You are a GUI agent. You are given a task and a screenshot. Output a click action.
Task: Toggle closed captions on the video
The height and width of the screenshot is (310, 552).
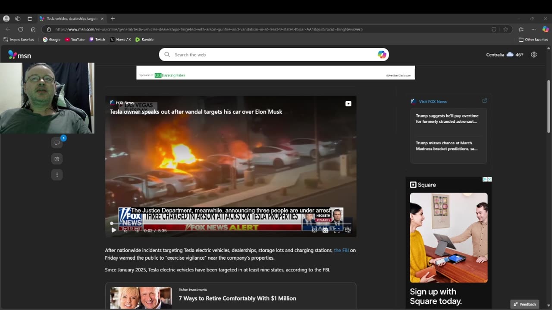(325, 230)
